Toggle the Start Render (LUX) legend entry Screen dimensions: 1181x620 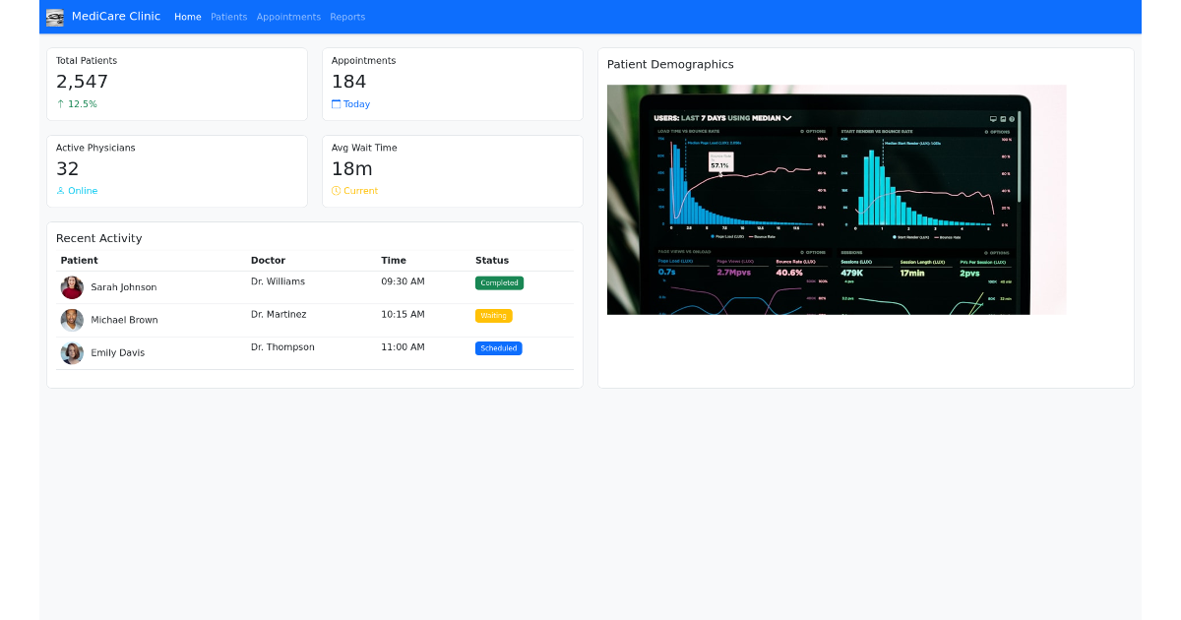[x=911, y=236]
